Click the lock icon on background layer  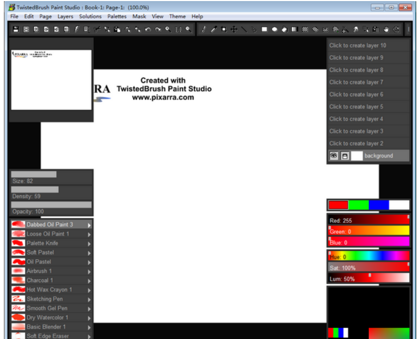[x=345, y=156]
